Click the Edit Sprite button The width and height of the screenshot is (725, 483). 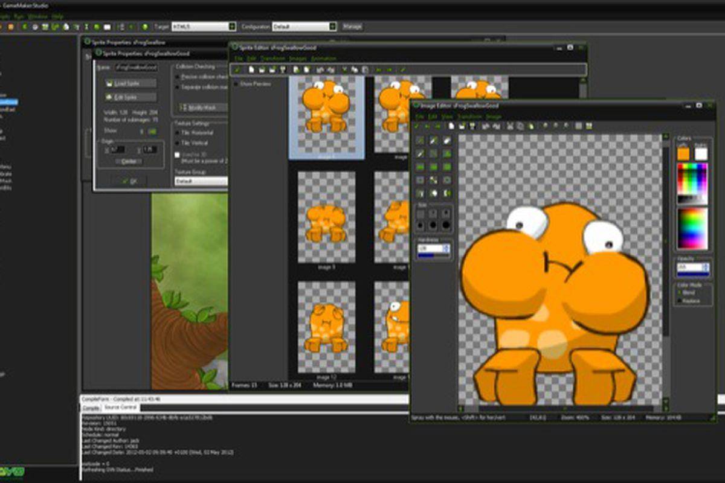pos(130,97)
